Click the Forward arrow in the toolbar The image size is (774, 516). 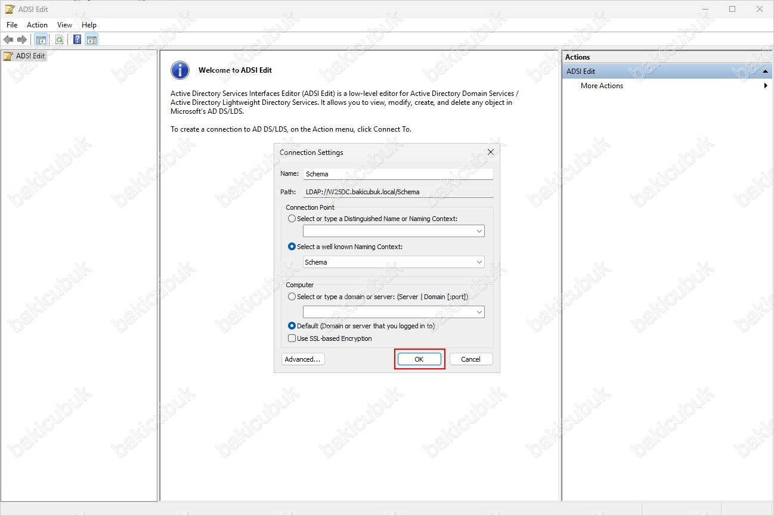point(22,40)
